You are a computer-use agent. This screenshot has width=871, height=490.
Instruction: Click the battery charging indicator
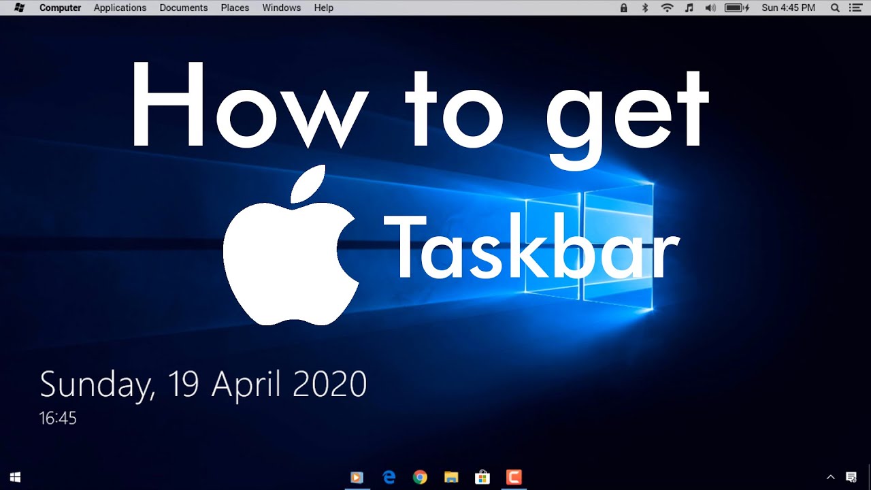[737, 8]
